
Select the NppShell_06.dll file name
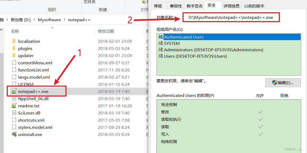click(x=33, y=99)
